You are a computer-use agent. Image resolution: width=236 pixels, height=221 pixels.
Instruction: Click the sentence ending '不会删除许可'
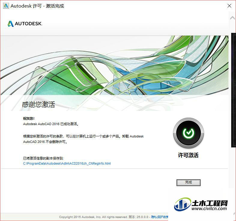coord(83,139)
